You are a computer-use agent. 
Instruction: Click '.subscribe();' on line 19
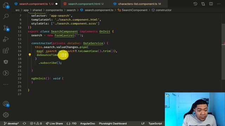tap(50, 63)
